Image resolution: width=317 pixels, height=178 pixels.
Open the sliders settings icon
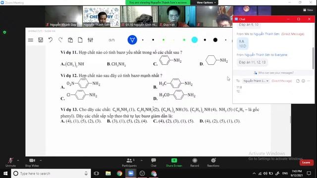pyautogui.click(x=90, y=40)
